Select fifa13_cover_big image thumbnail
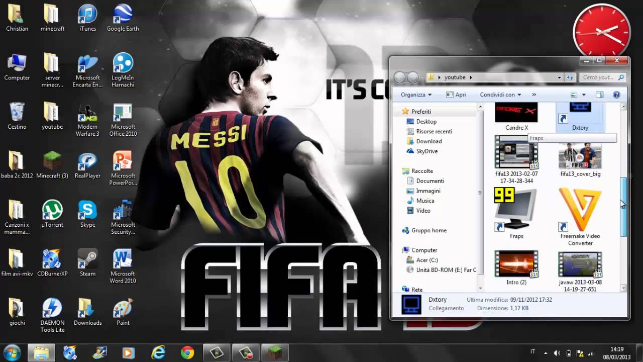The height and width of the screenshot is (362, 643). point(580,160)
